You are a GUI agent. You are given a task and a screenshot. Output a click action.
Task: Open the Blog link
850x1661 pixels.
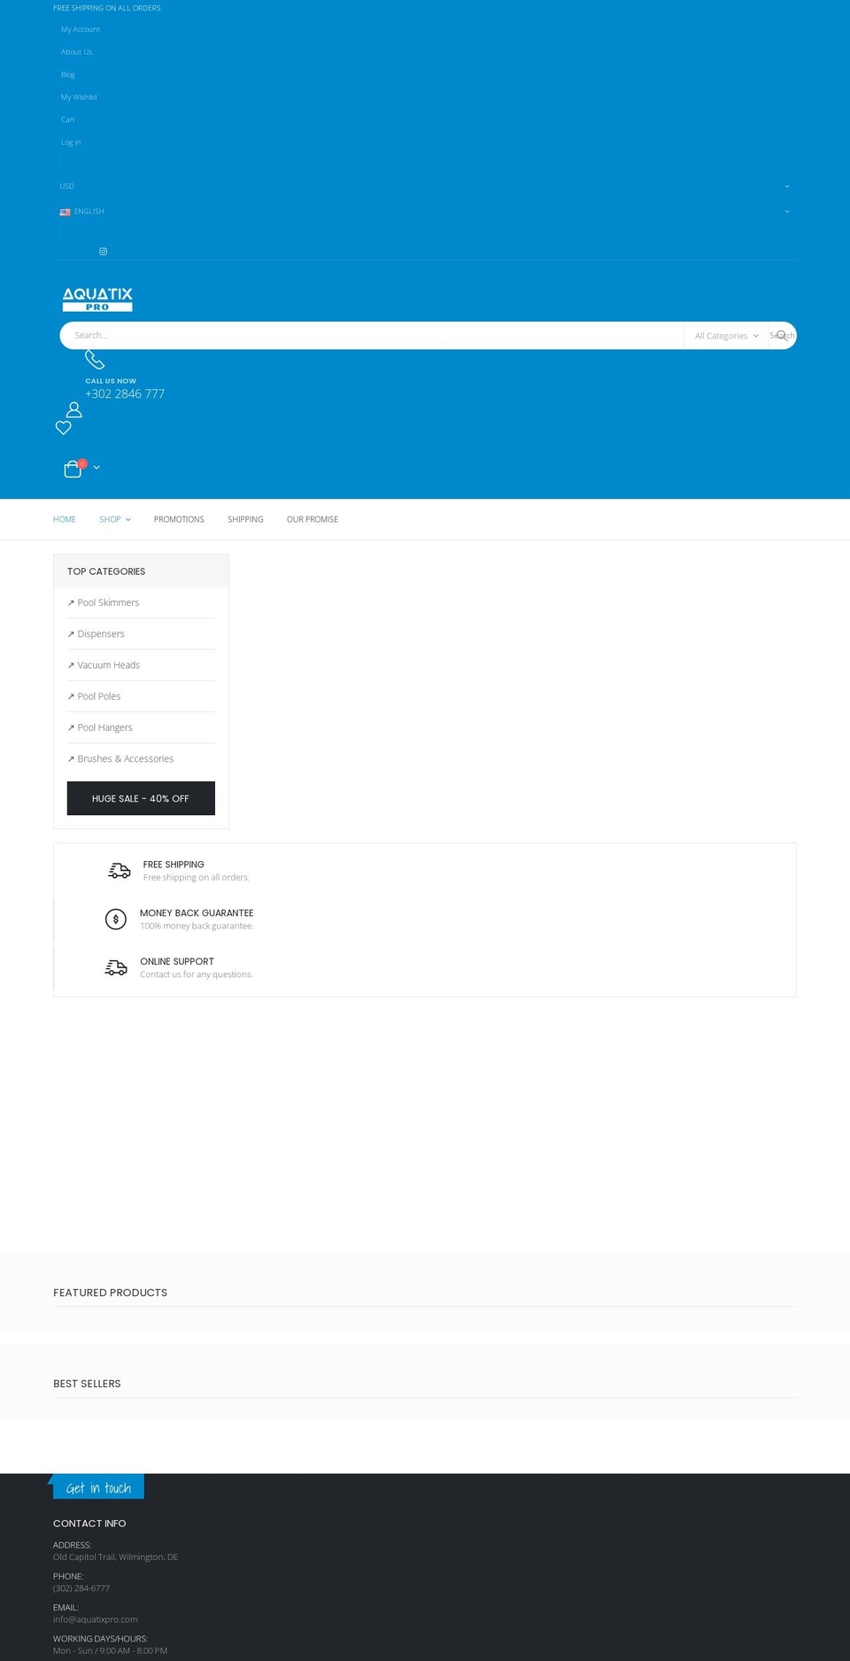click(68, 74)
